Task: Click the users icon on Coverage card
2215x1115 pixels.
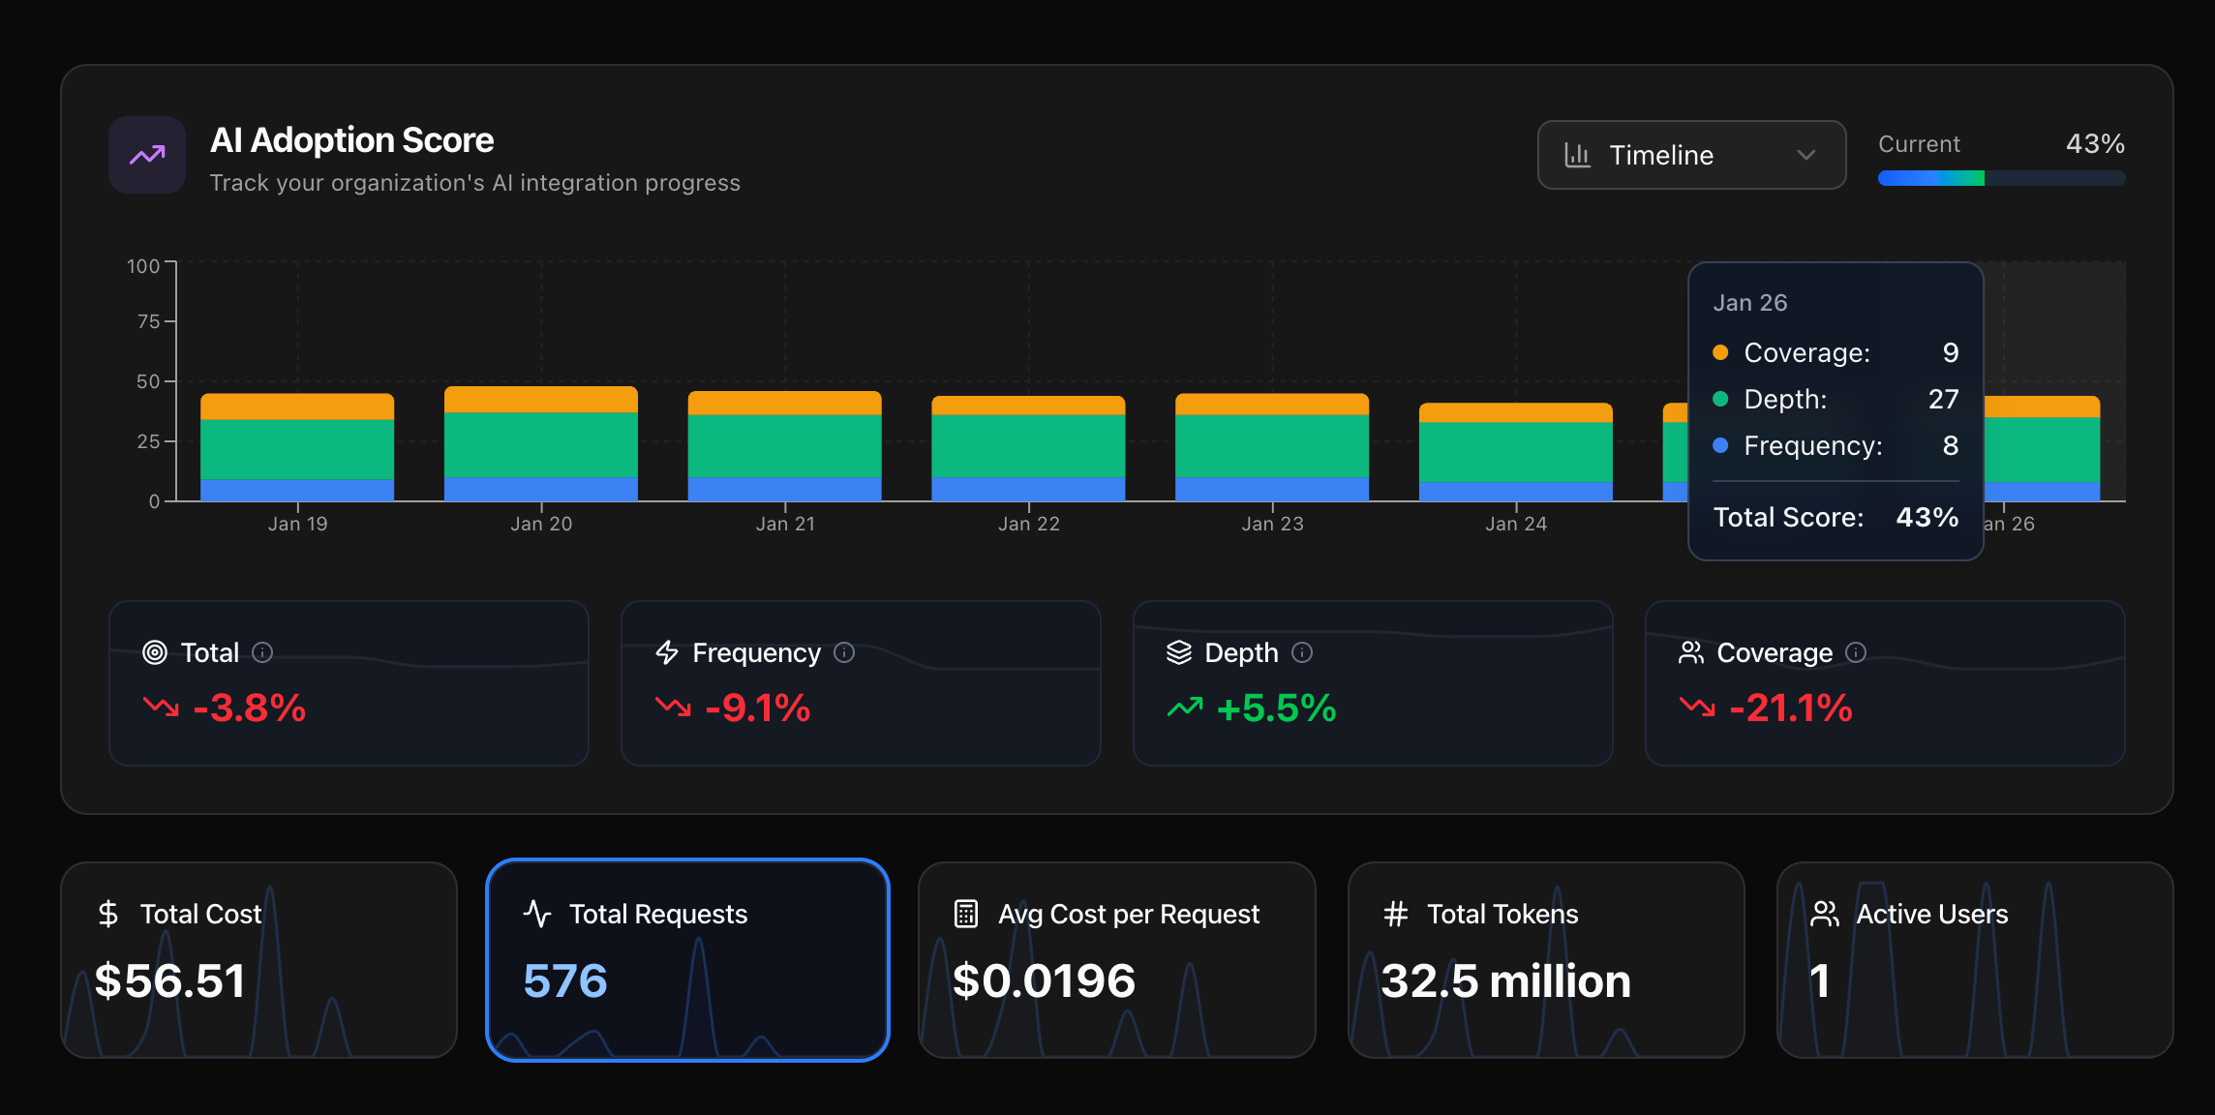Action: click(1690, 652)
